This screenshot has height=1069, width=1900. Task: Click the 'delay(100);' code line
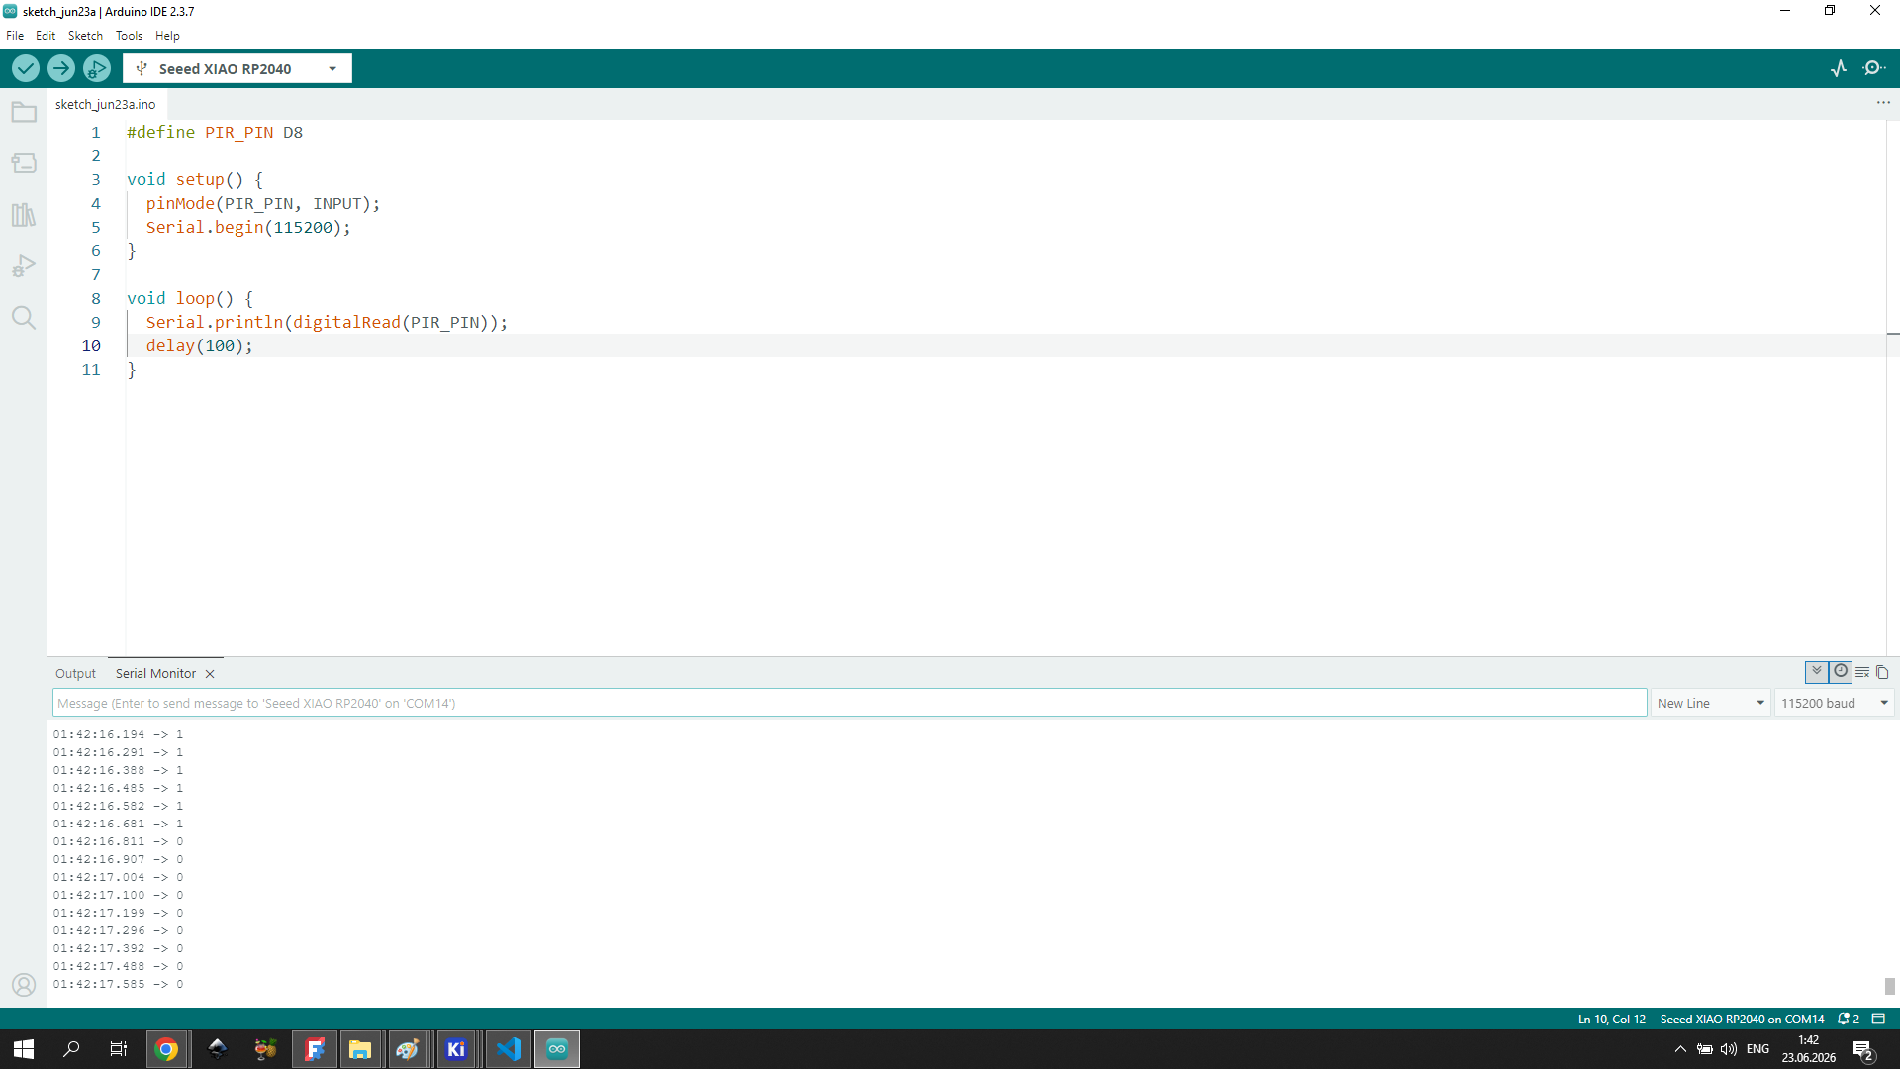[x=200, y=345]
